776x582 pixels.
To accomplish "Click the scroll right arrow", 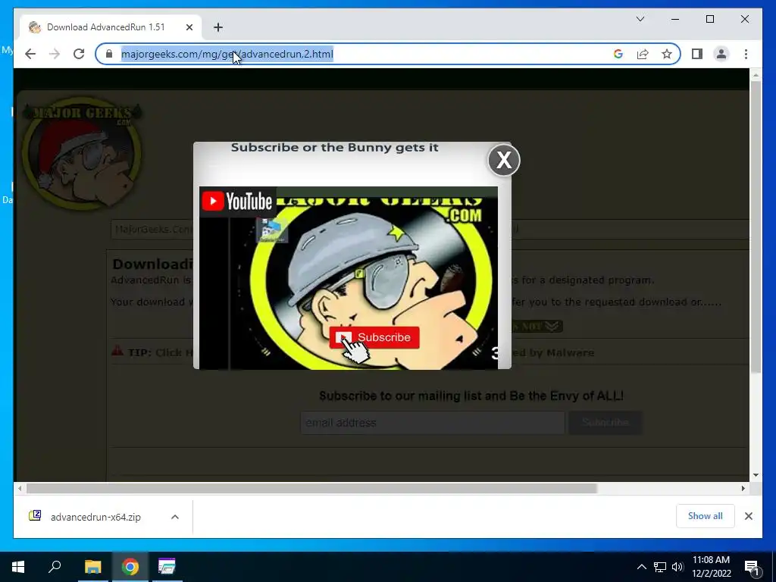I will click(x=743, y=489).
